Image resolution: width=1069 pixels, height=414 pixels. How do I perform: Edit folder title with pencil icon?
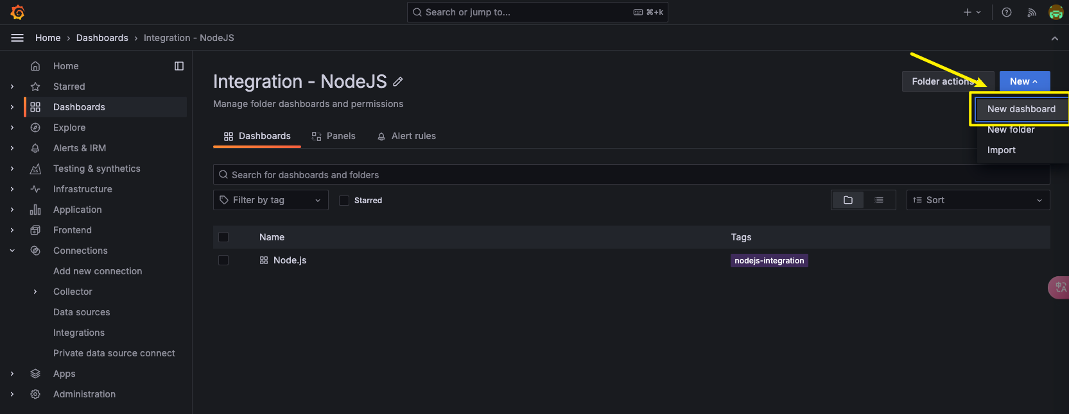point(398,81)
